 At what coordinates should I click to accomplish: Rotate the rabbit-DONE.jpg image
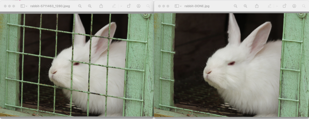284,6
